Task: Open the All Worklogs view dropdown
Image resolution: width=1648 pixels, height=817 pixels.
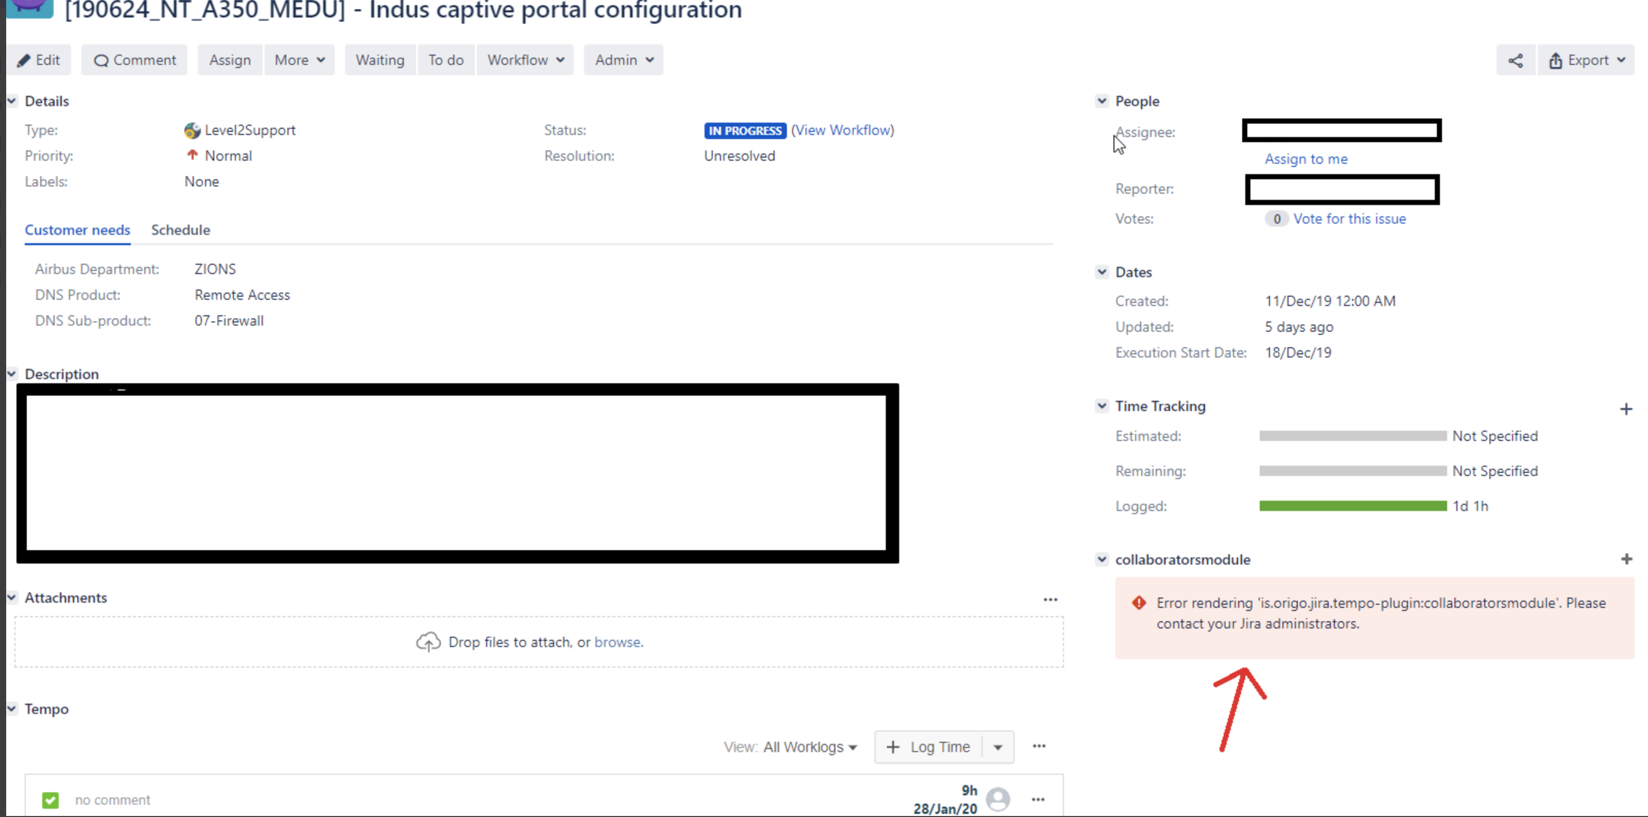Action: click(x=809, y=747)
